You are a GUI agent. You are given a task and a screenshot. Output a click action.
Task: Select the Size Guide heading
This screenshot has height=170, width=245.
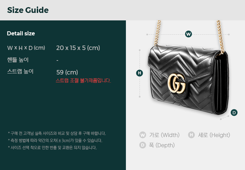28,10
